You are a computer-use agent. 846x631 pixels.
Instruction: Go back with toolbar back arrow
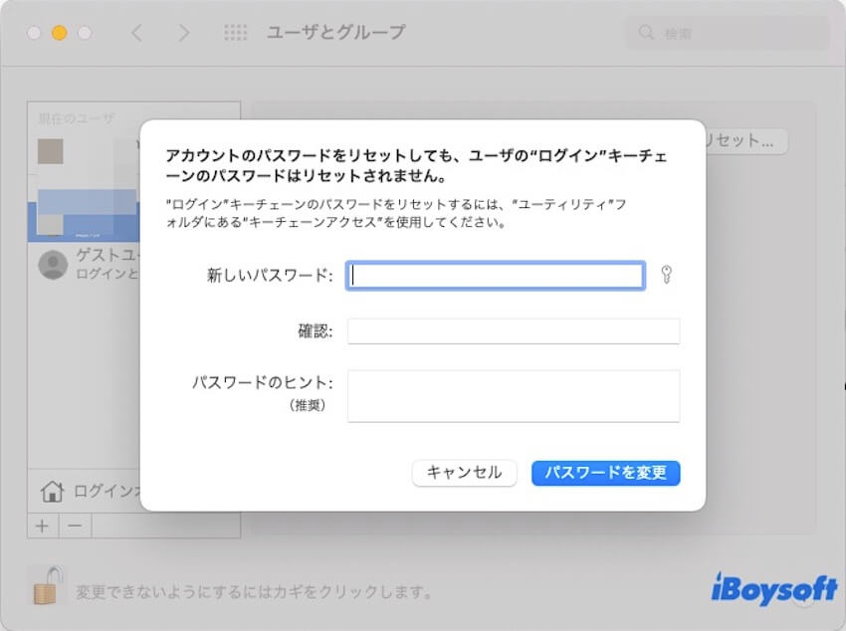coord(137,33)
